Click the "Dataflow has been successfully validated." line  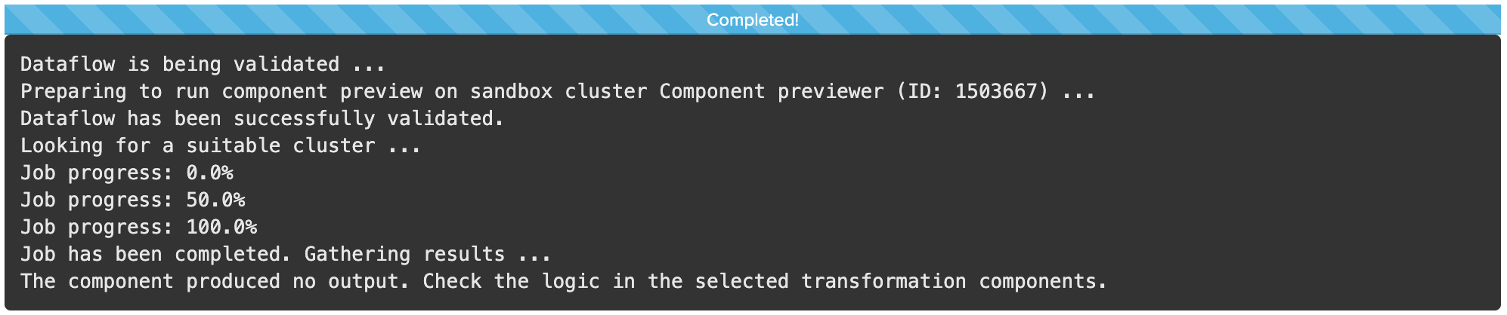[261, 119]
